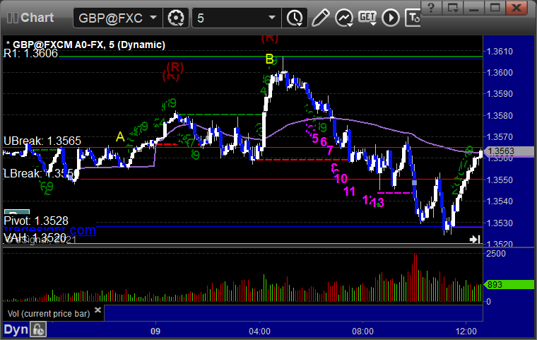Select the 1.3580 price axis label
The image size is (537, 340).
point(500,115)
